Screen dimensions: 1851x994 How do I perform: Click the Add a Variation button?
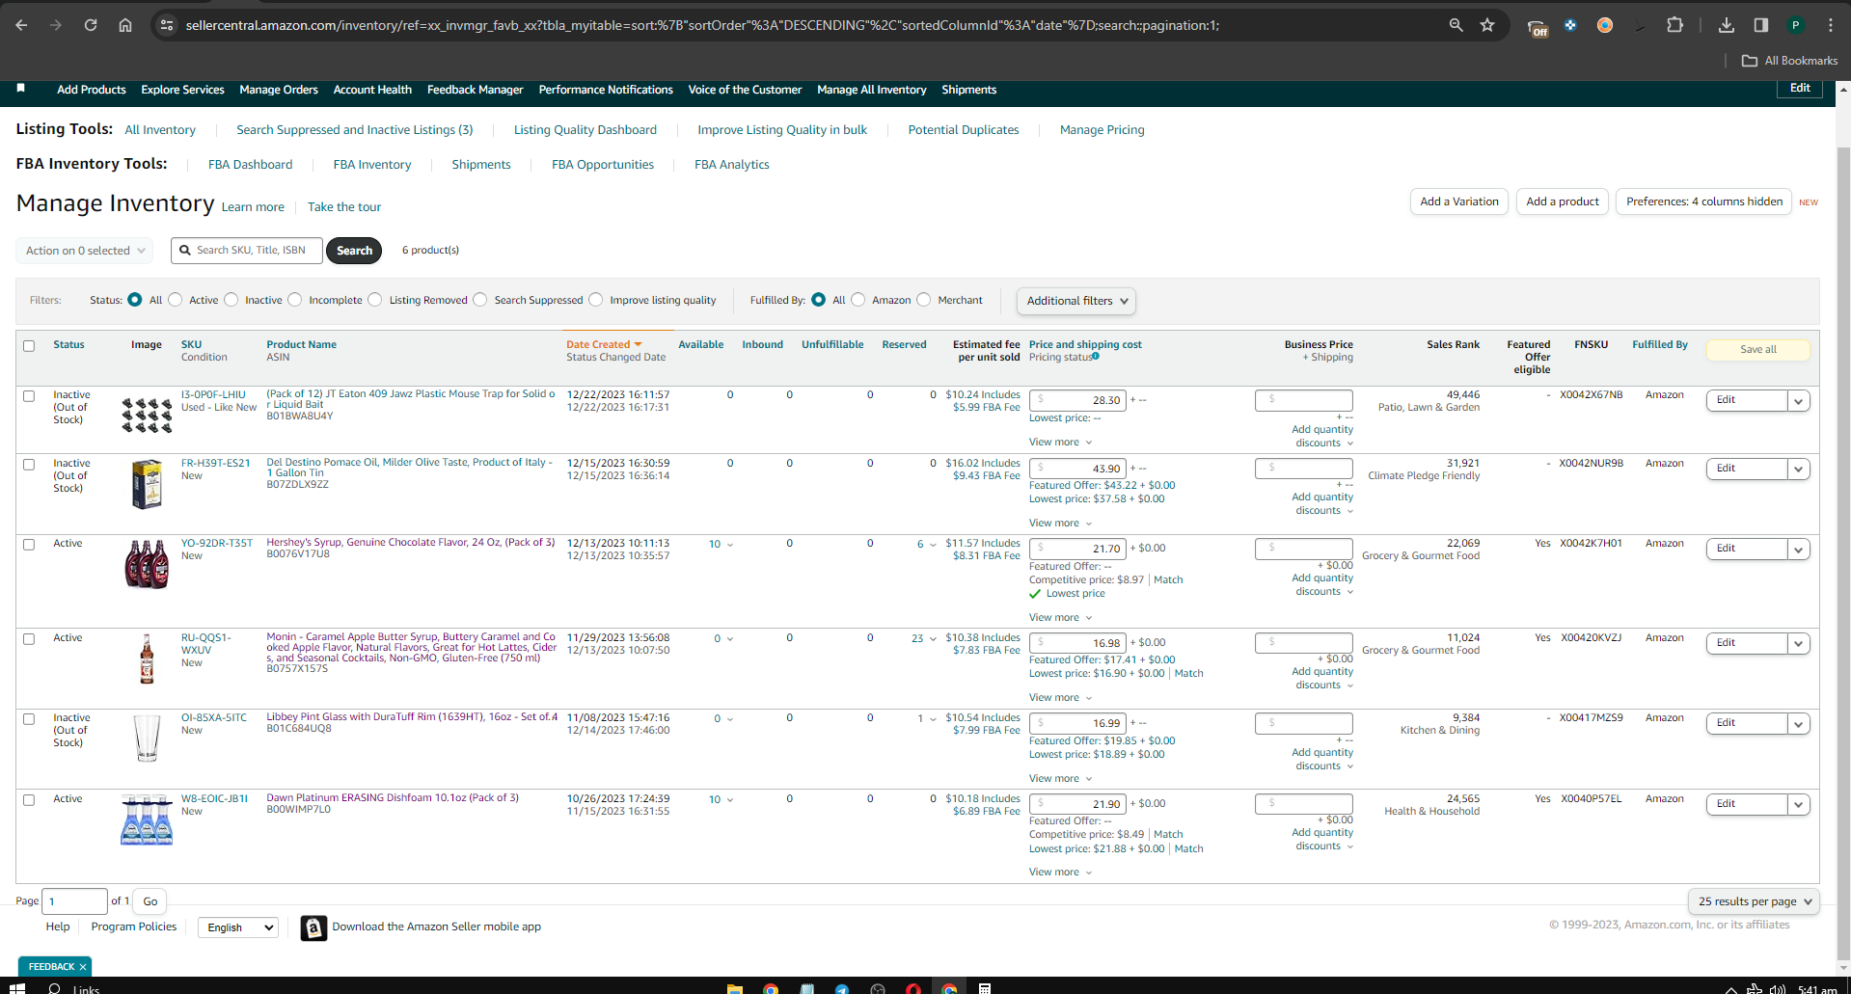1459,201
